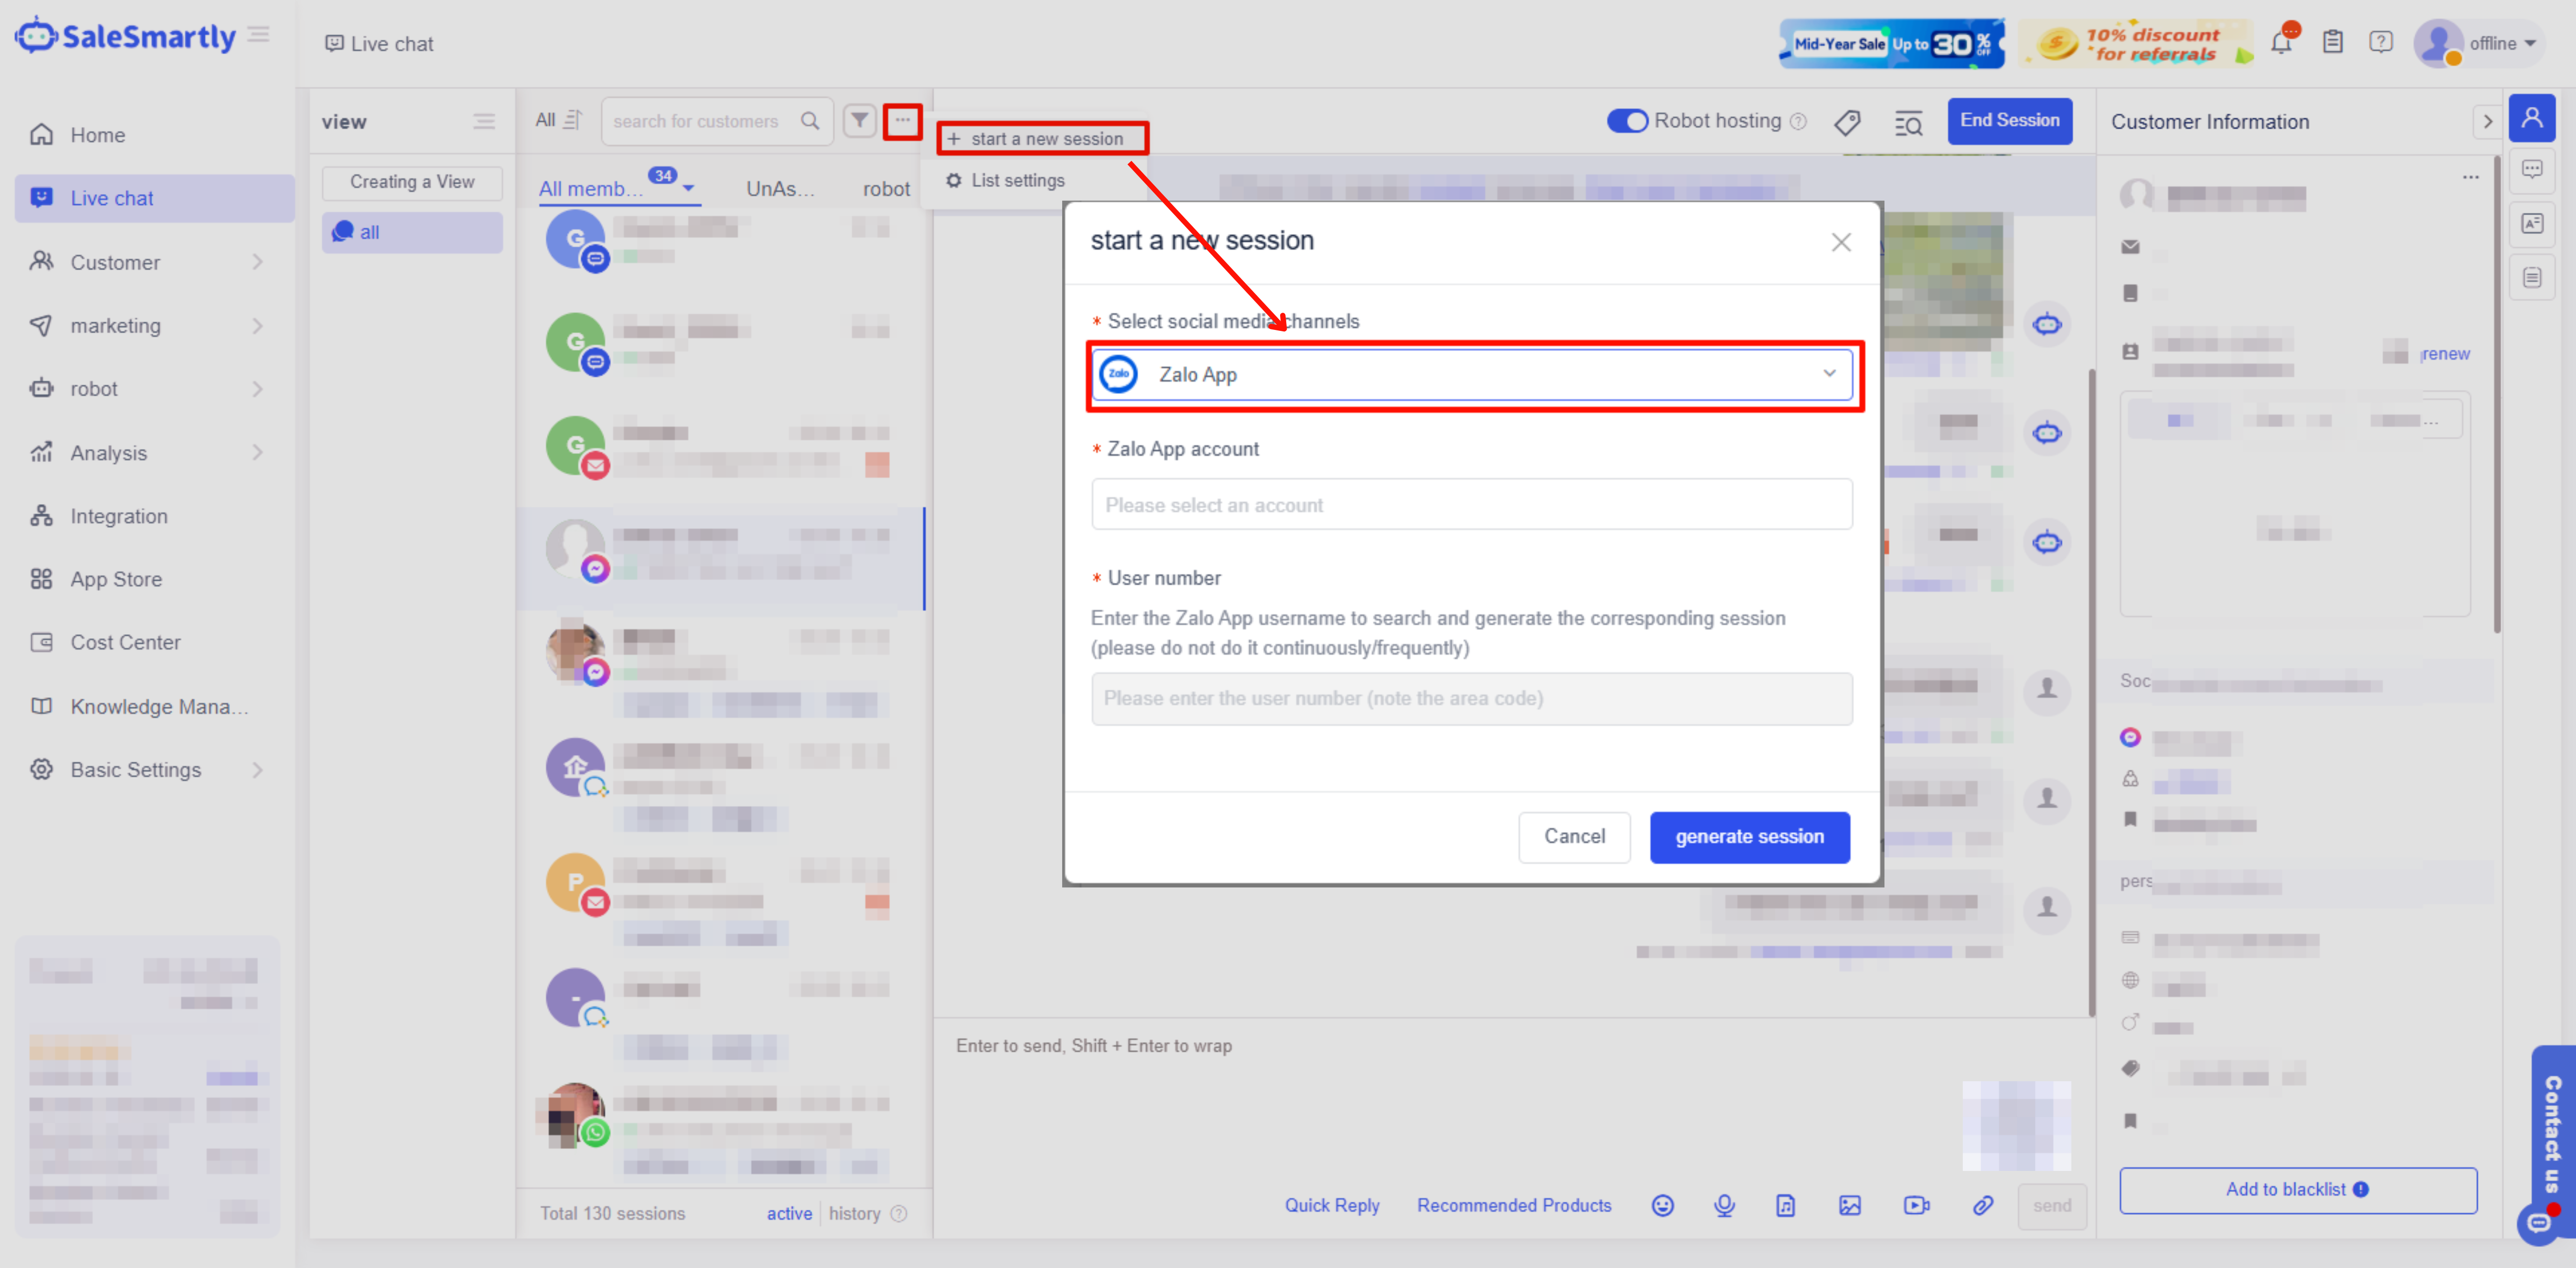Viewport: 2576px width, 1268px height.
Task: Click the search magnifier in customers box
Action: click(810, 121)
